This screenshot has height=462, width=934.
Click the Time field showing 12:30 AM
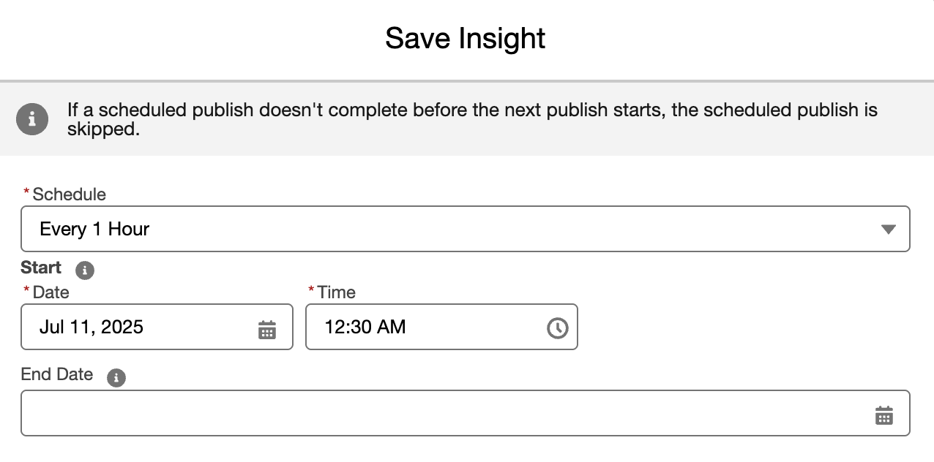tap(425, 327)
